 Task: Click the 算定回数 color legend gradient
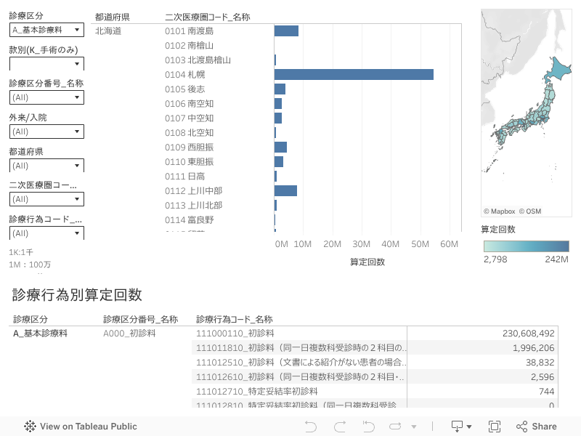click(527, 246)
